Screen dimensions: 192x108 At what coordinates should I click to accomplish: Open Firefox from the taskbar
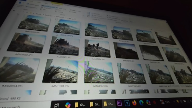(x=134, y=103)
